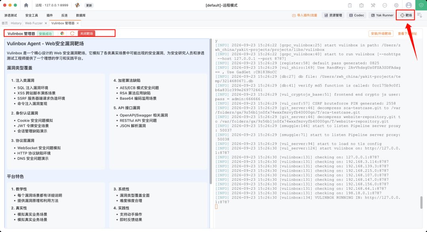Click the 安装/升级靶场 button
The height and width of the screenshot is (232, 427).
tap(381, 34)
